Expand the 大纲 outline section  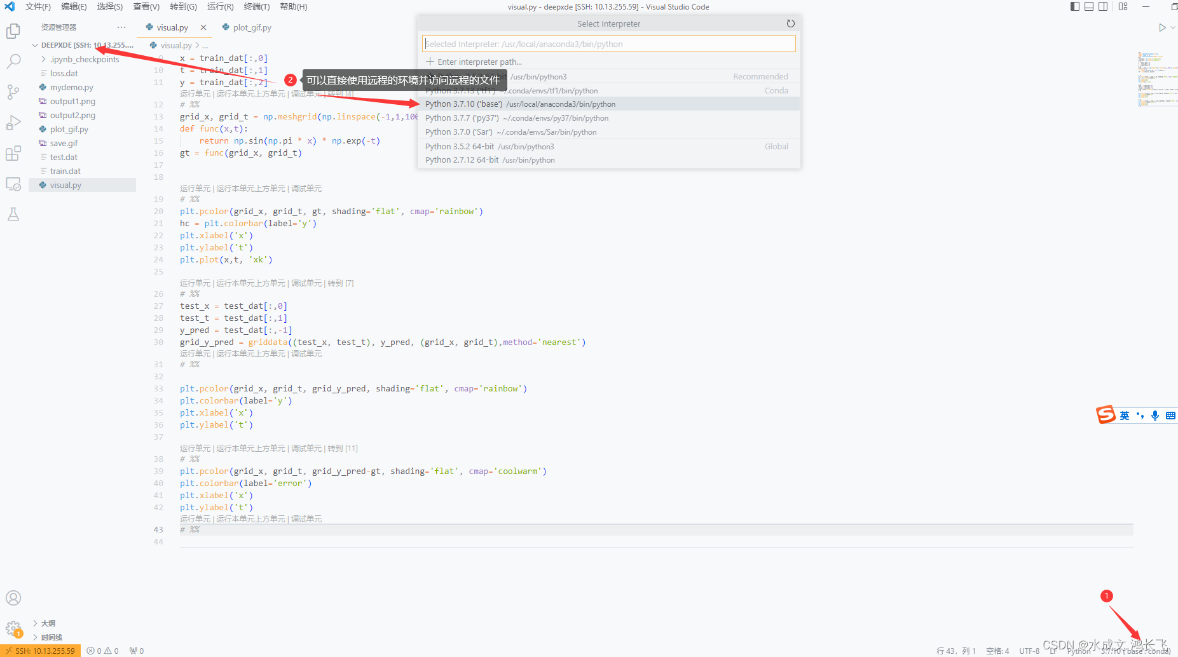pyautogui.click(x=48, y=623)
